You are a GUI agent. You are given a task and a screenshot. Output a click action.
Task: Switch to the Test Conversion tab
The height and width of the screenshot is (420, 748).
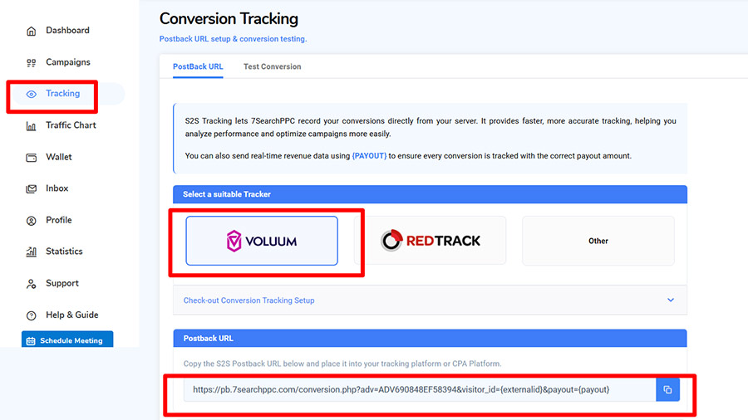click(272, 66)
